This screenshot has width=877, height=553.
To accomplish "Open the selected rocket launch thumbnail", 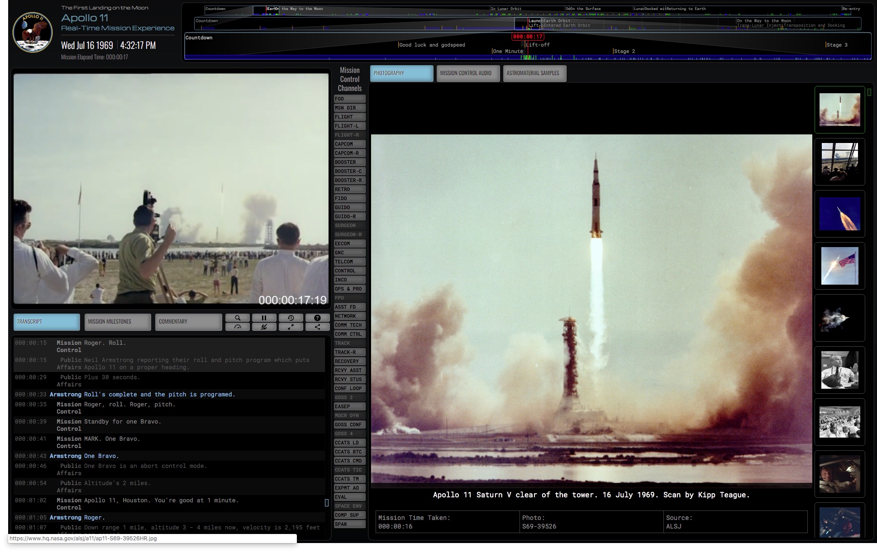I will pos(840,110).
